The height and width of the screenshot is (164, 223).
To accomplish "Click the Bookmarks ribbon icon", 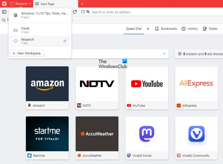I will (157, 29).
